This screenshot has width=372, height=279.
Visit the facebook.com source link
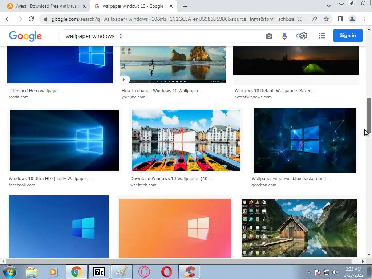[22, 185]
